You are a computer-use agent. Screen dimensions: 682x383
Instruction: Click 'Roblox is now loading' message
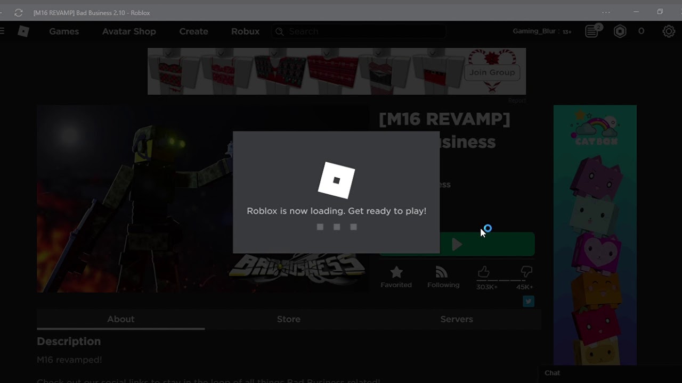[337, 211]
